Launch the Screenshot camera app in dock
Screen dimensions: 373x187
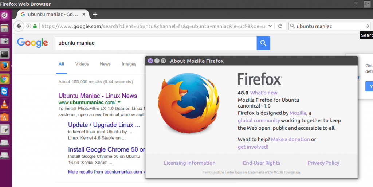click(4, 41)
